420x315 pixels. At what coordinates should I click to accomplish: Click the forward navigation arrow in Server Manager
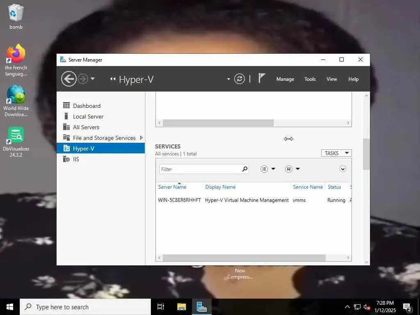[x=83, y=79]
